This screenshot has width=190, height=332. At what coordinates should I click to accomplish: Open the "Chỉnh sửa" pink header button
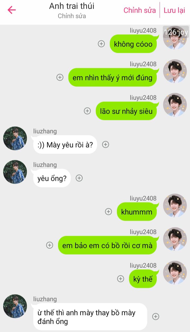point(140,10)
